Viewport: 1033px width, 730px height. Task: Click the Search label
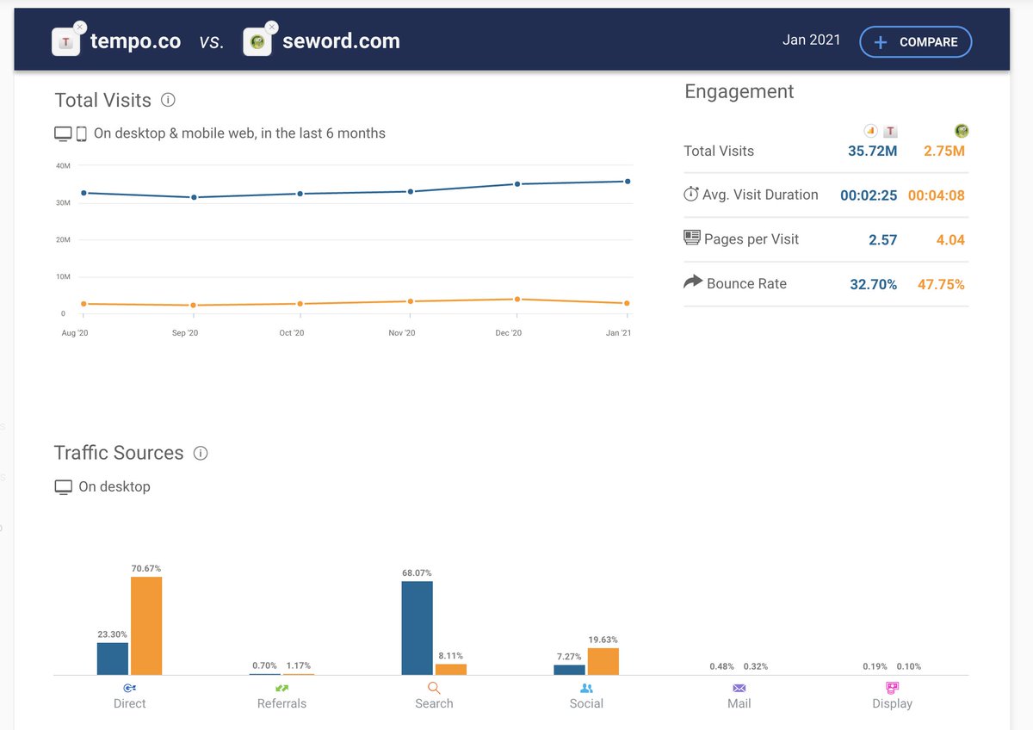(434, 703)
